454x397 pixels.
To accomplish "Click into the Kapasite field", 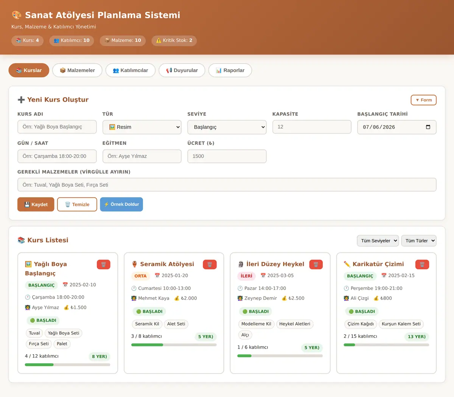I will pos(312,127).
